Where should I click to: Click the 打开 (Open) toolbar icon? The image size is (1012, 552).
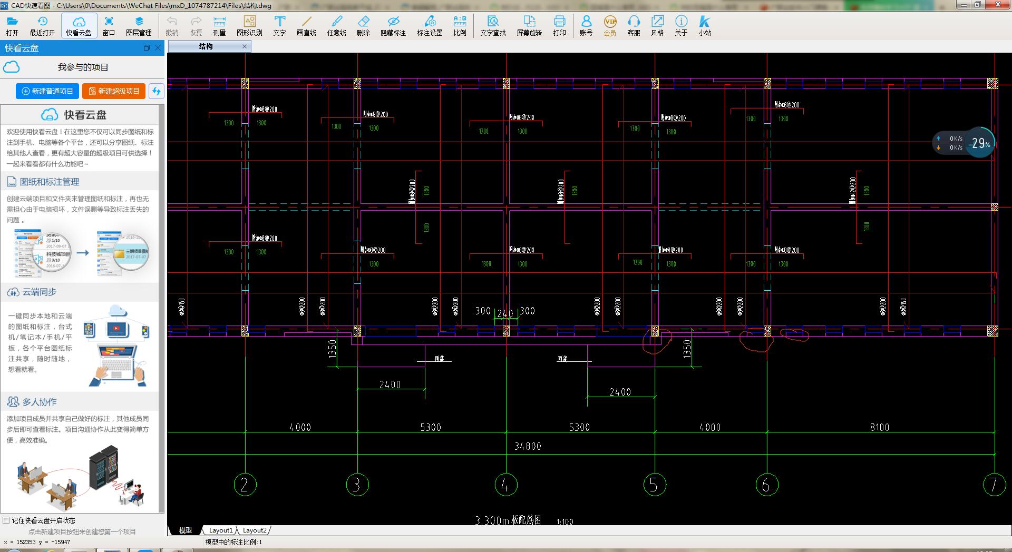(12, 25)
